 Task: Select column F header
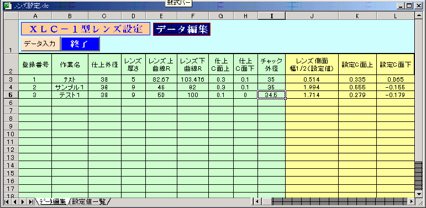pos(193,16)
